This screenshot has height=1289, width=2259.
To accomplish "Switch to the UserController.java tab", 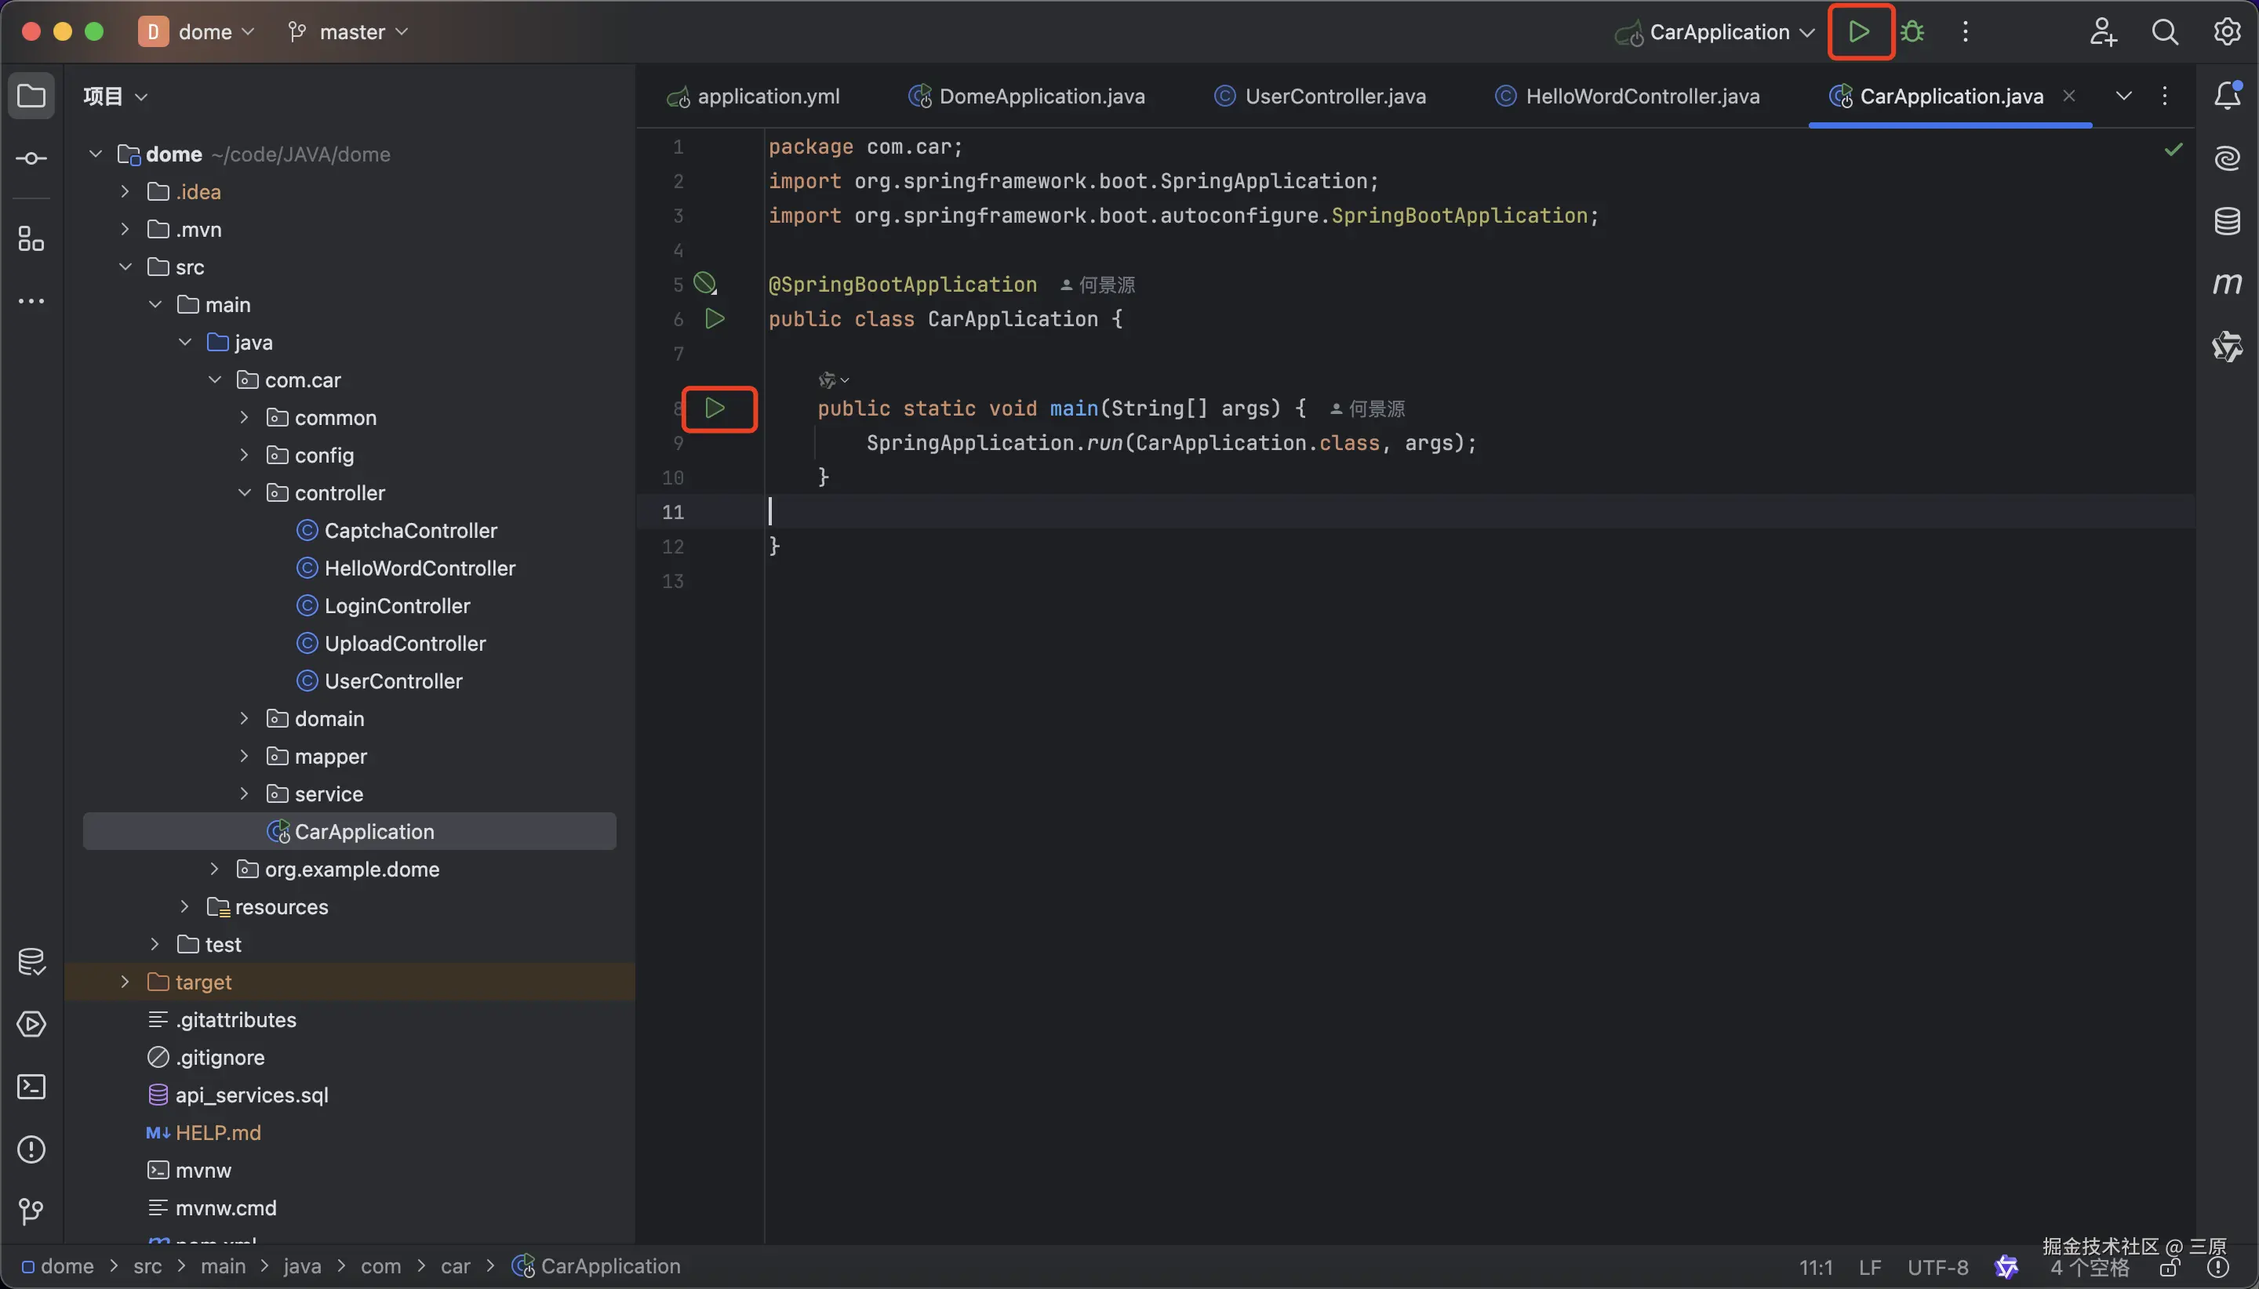I will pyautogui.click(x=1333, y=96).
